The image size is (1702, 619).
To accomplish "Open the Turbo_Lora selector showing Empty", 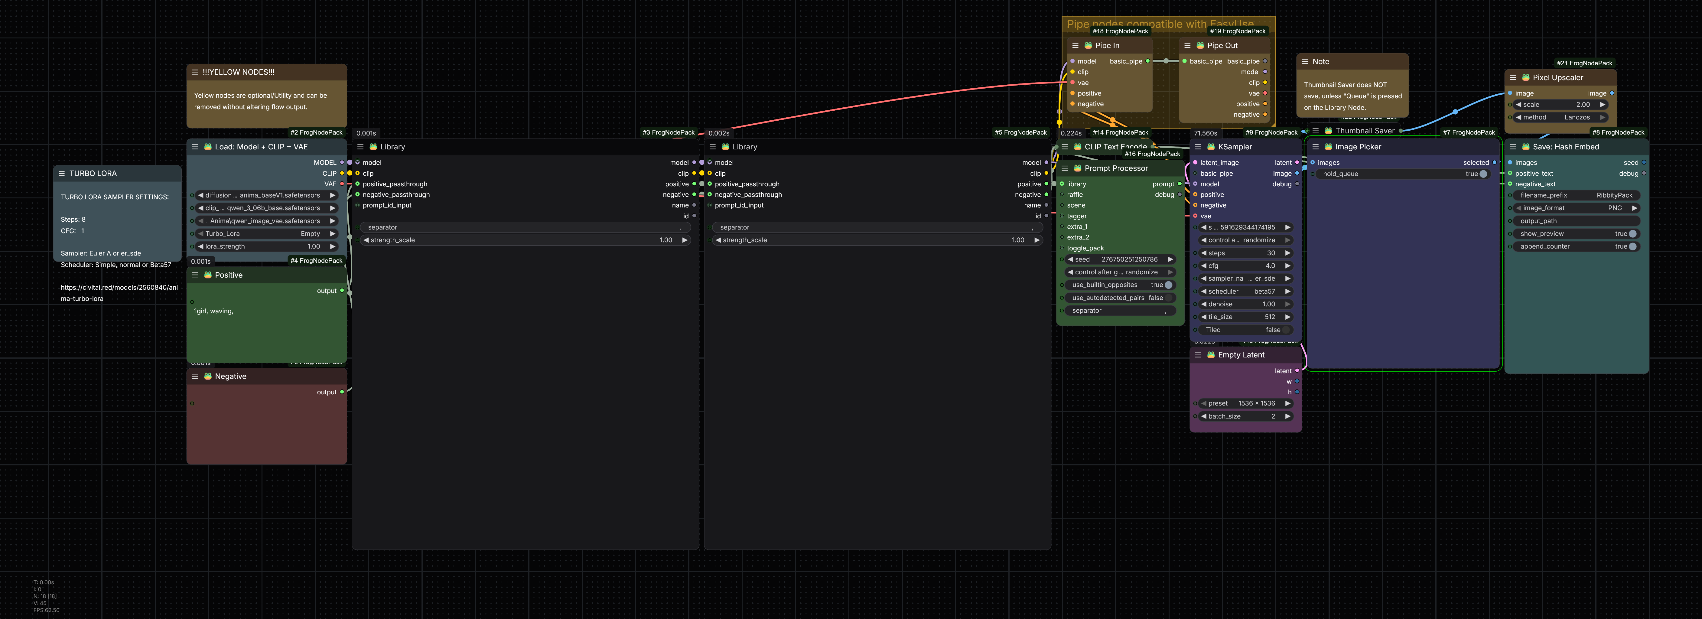I will tap(267, 234).
